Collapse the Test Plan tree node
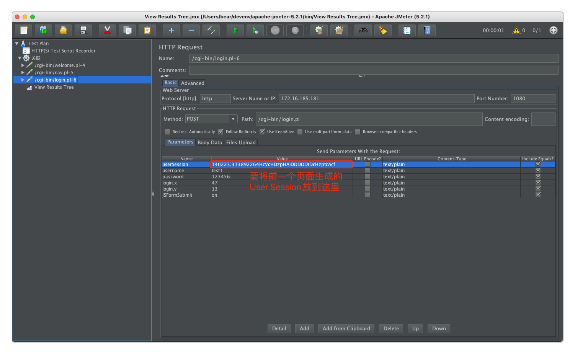This screenshot has height=354, width=575. [17, 44]
